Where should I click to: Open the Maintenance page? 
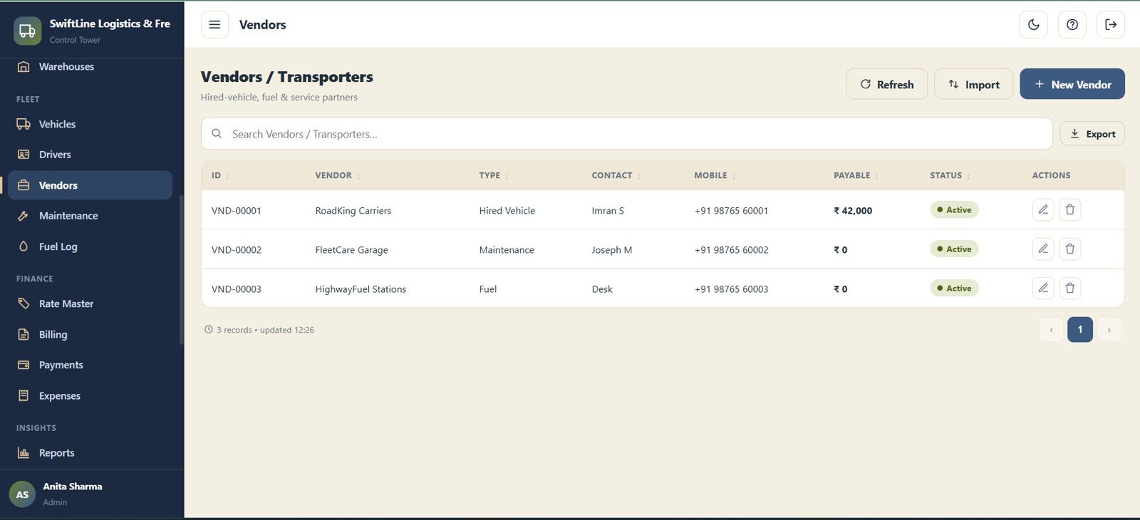click(x=90, y=216)
